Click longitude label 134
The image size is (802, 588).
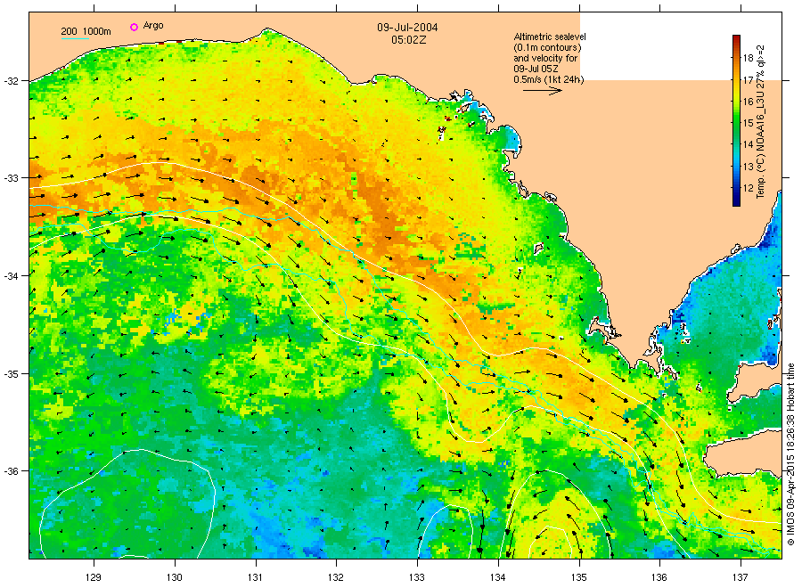[497, 577]
